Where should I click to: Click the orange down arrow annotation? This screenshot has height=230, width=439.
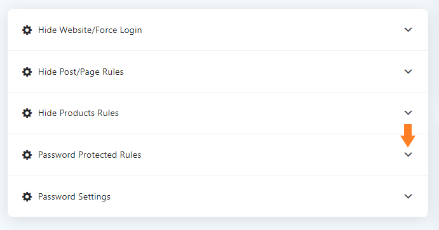[408, 136]
